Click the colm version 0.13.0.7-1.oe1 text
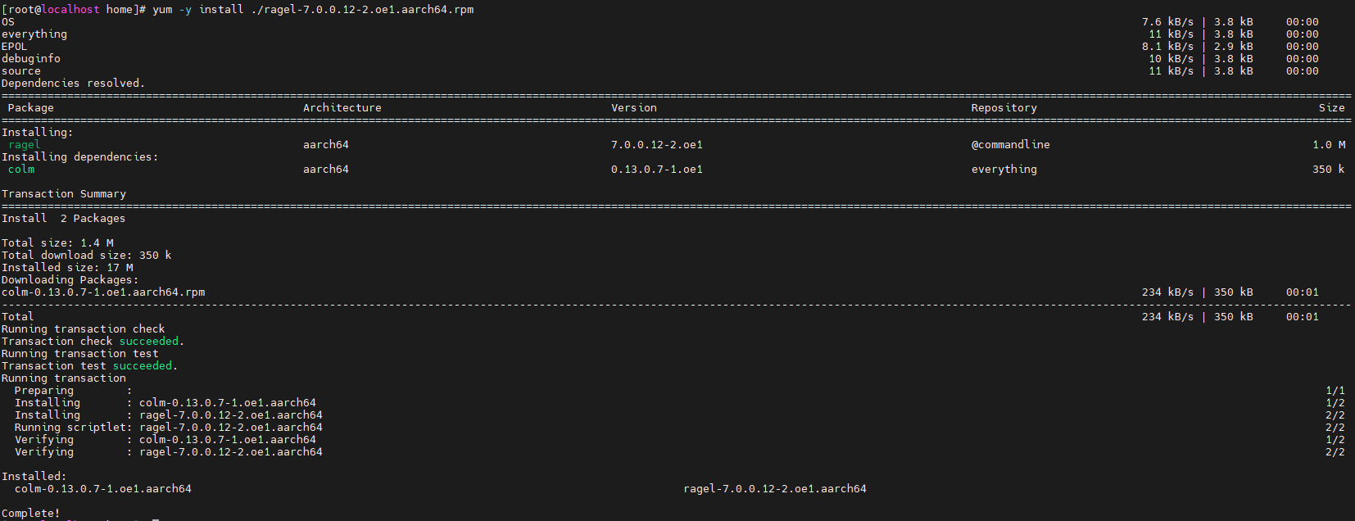This screenshot has height=521, width=1355. [657, 170]
